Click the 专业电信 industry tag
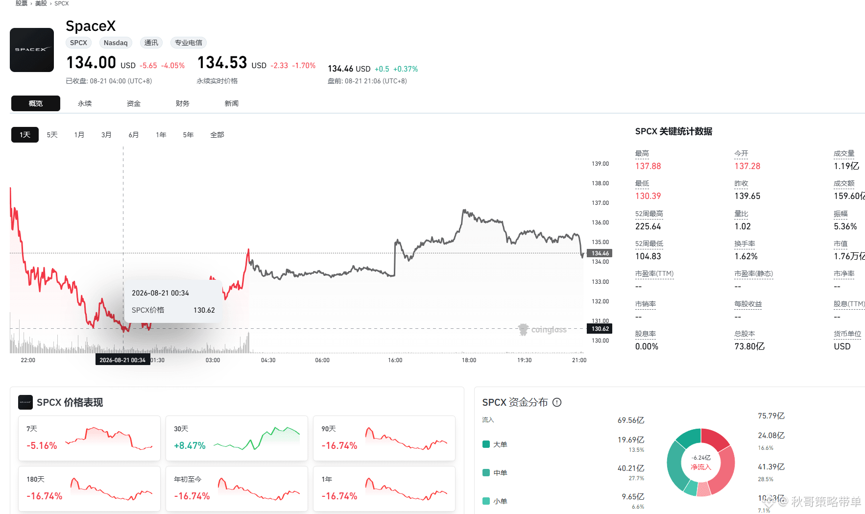The height and width of the screenshot is (514, 865). 189,43
